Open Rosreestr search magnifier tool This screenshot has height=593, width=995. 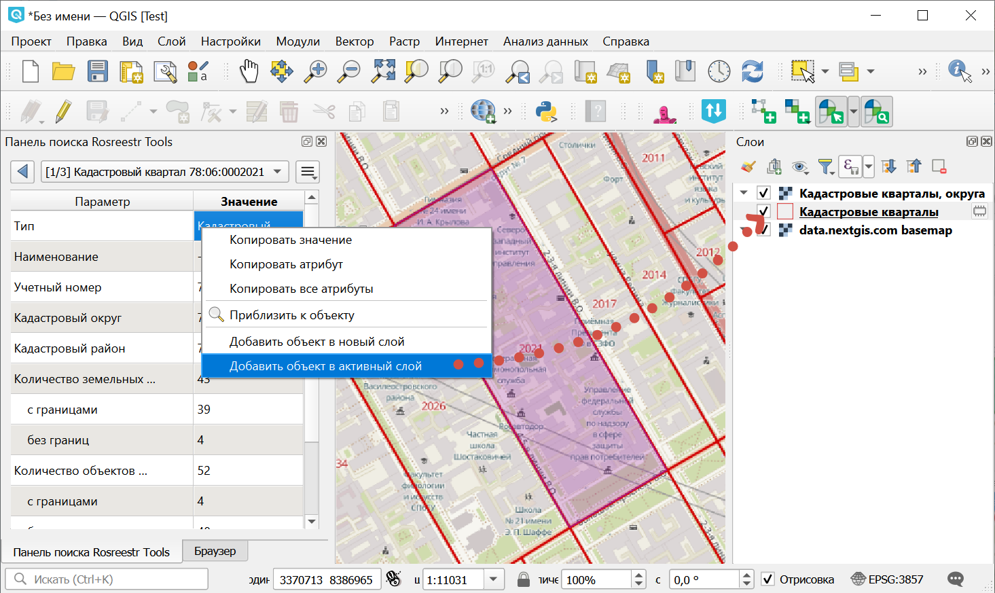pos(877,111)
